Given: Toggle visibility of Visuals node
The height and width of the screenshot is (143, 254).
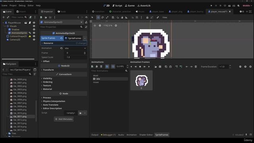Looking at the screenshot, I should (34, 26).
